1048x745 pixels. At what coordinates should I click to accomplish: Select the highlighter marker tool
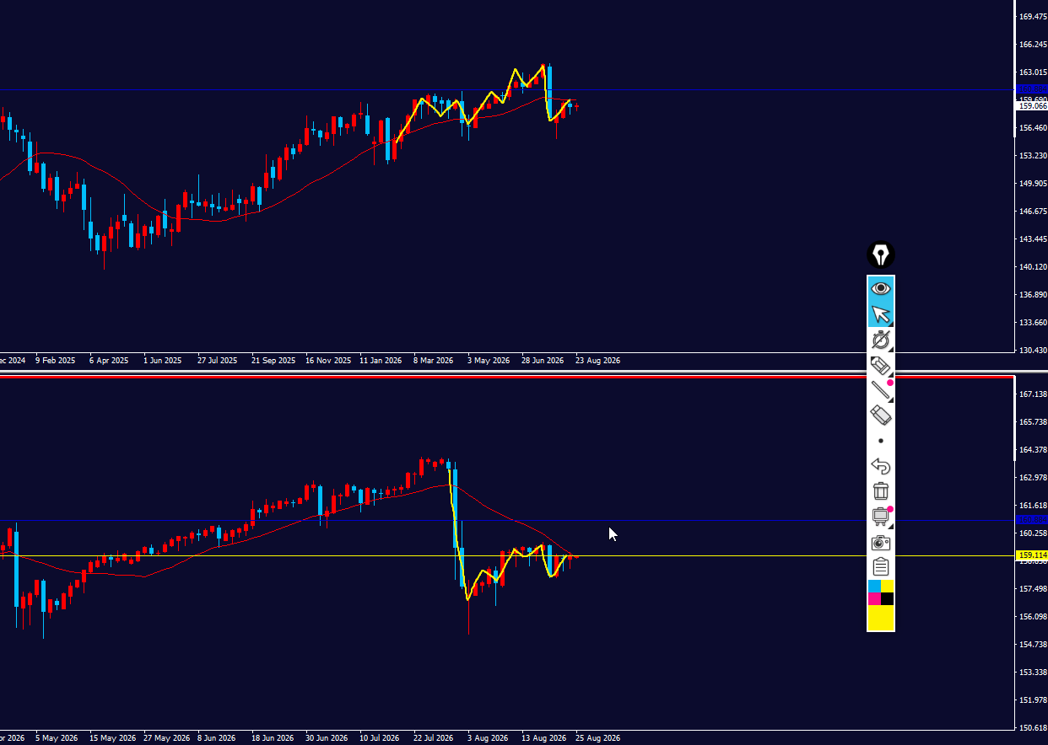[x=881, y=366]
